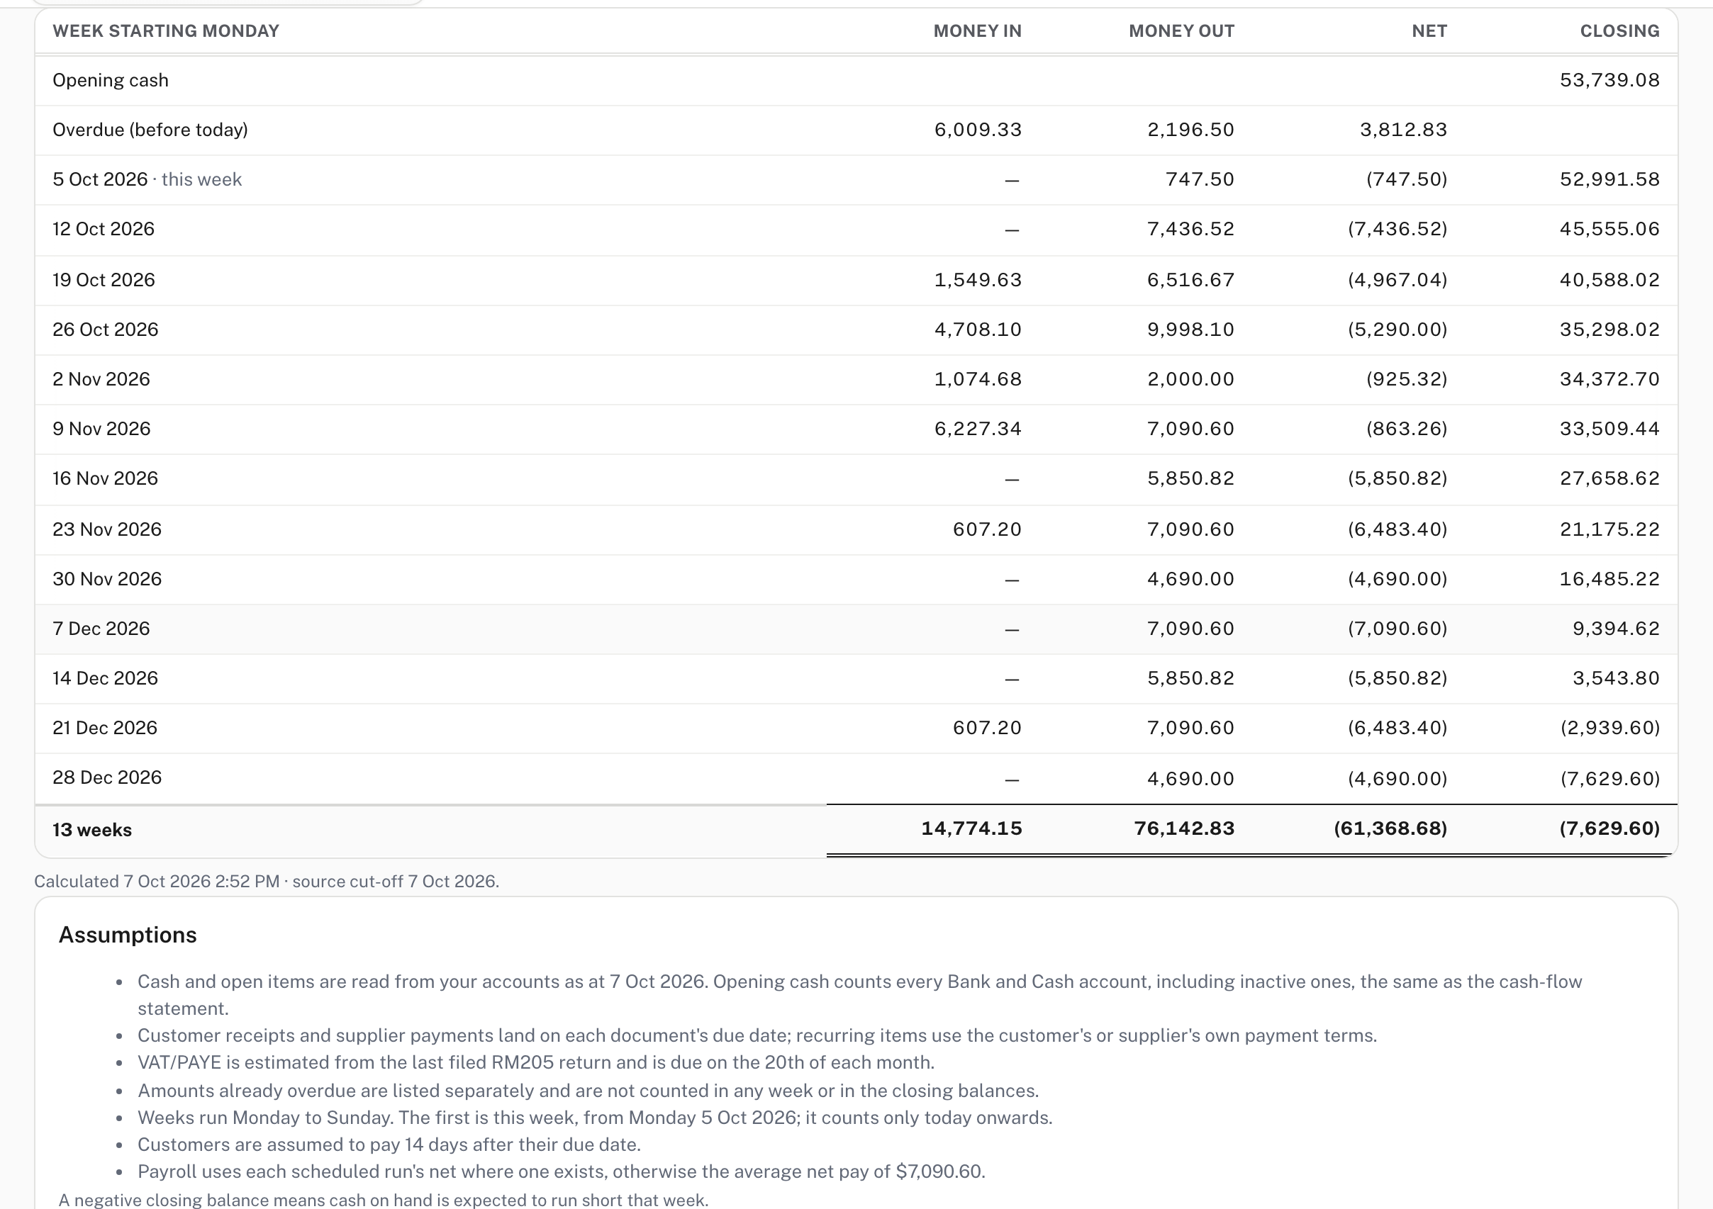The height and width of the screenshot is (1209, 1713).
Task: Select the '2 Nov 2026' row label
Action: (101, 379)
